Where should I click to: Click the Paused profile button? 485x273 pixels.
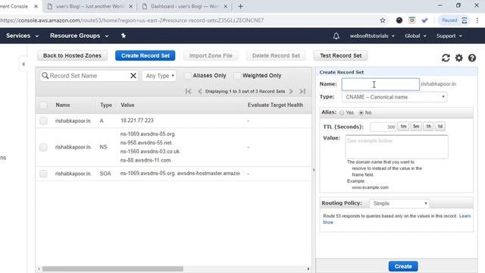click(x=454, y=20)
